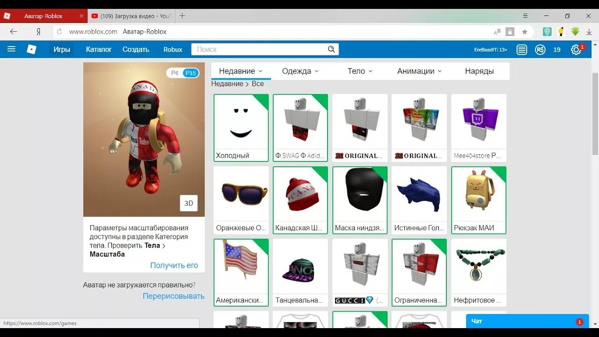Expand the Тело dropdown tab

360,71
